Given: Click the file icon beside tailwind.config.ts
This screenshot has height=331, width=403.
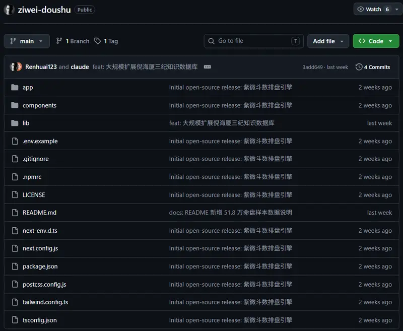Looking at the screenshot, I should (15, 302).
